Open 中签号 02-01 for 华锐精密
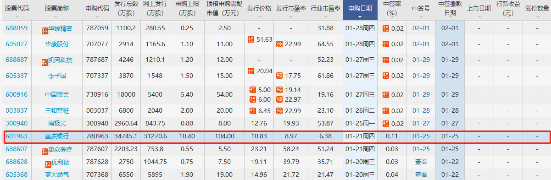551x180 pixels. click(421, 28)
